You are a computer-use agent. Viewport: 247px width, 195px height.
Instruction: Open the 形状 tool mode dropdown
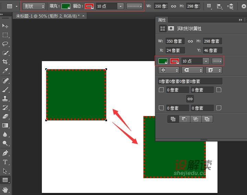[34, 6]
